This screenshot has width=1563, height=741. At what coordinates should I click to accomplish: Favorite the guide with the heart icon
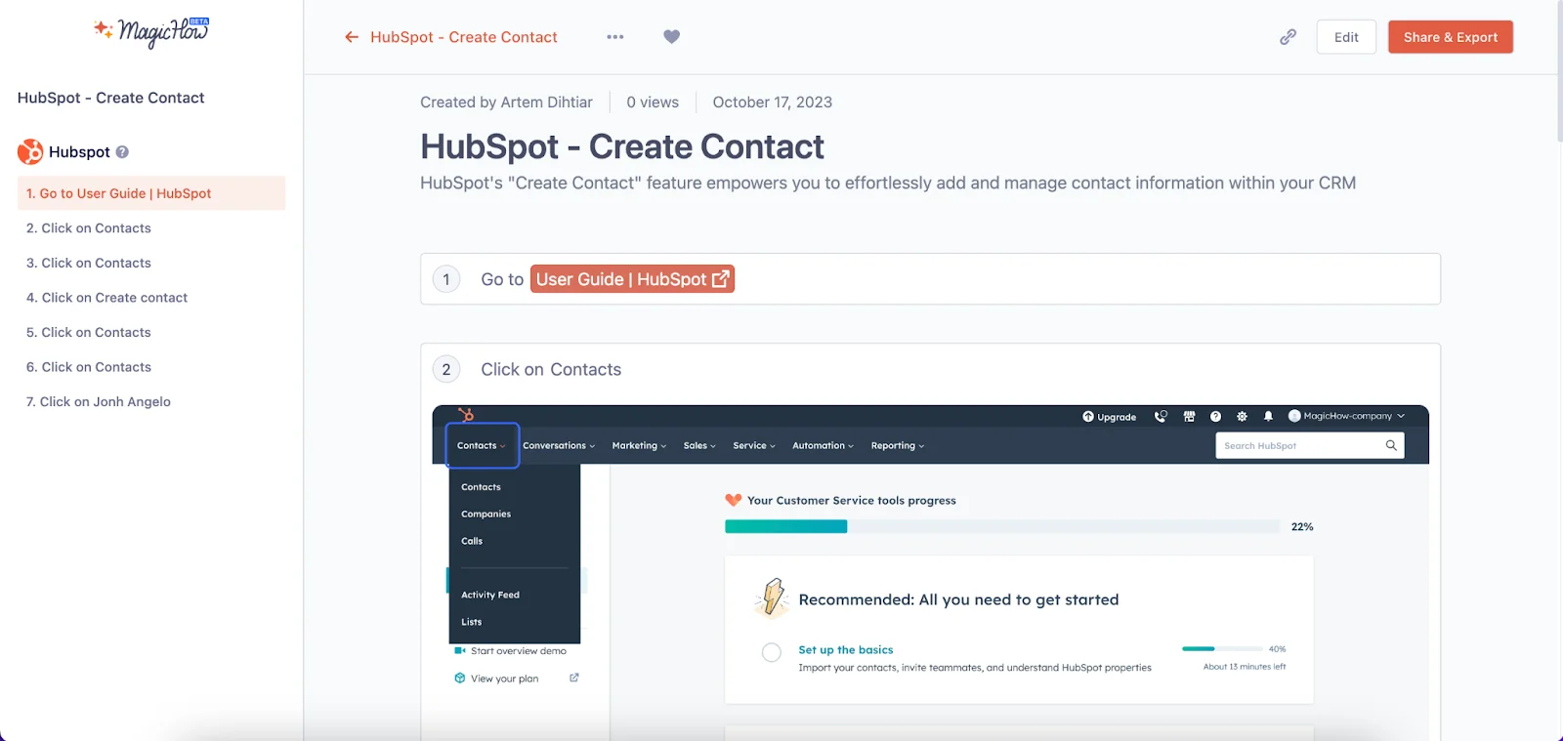tap(671, 37)
